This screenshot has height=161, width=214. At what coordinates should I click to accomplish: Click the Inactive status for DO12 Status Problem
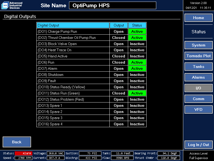coord(137,99)
